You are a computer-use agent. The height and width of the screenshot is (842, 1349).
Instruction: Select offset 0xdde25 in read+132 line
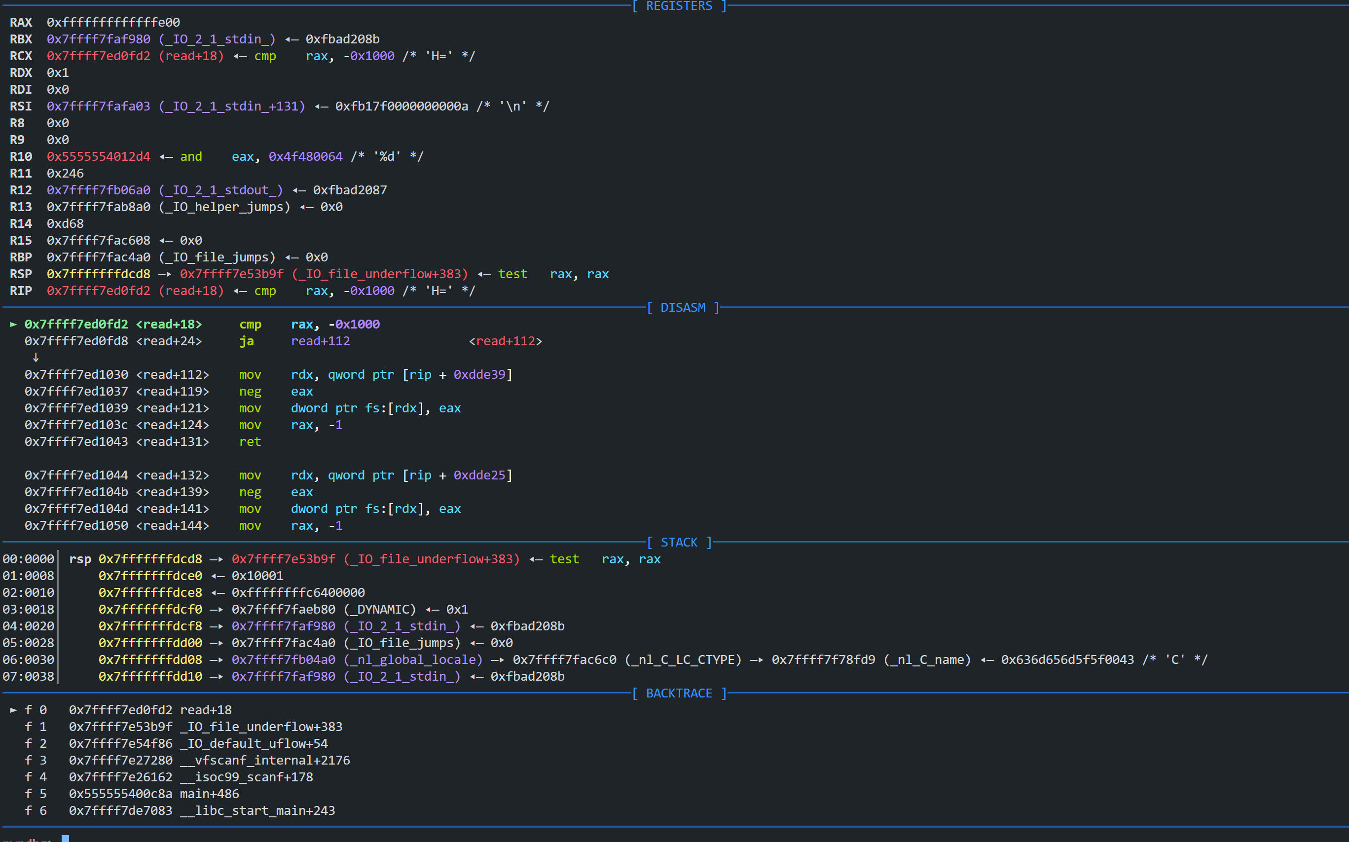pos(479,475)
